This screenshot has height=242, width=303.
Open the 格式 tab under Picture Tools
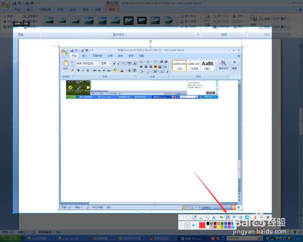[112, 9]
